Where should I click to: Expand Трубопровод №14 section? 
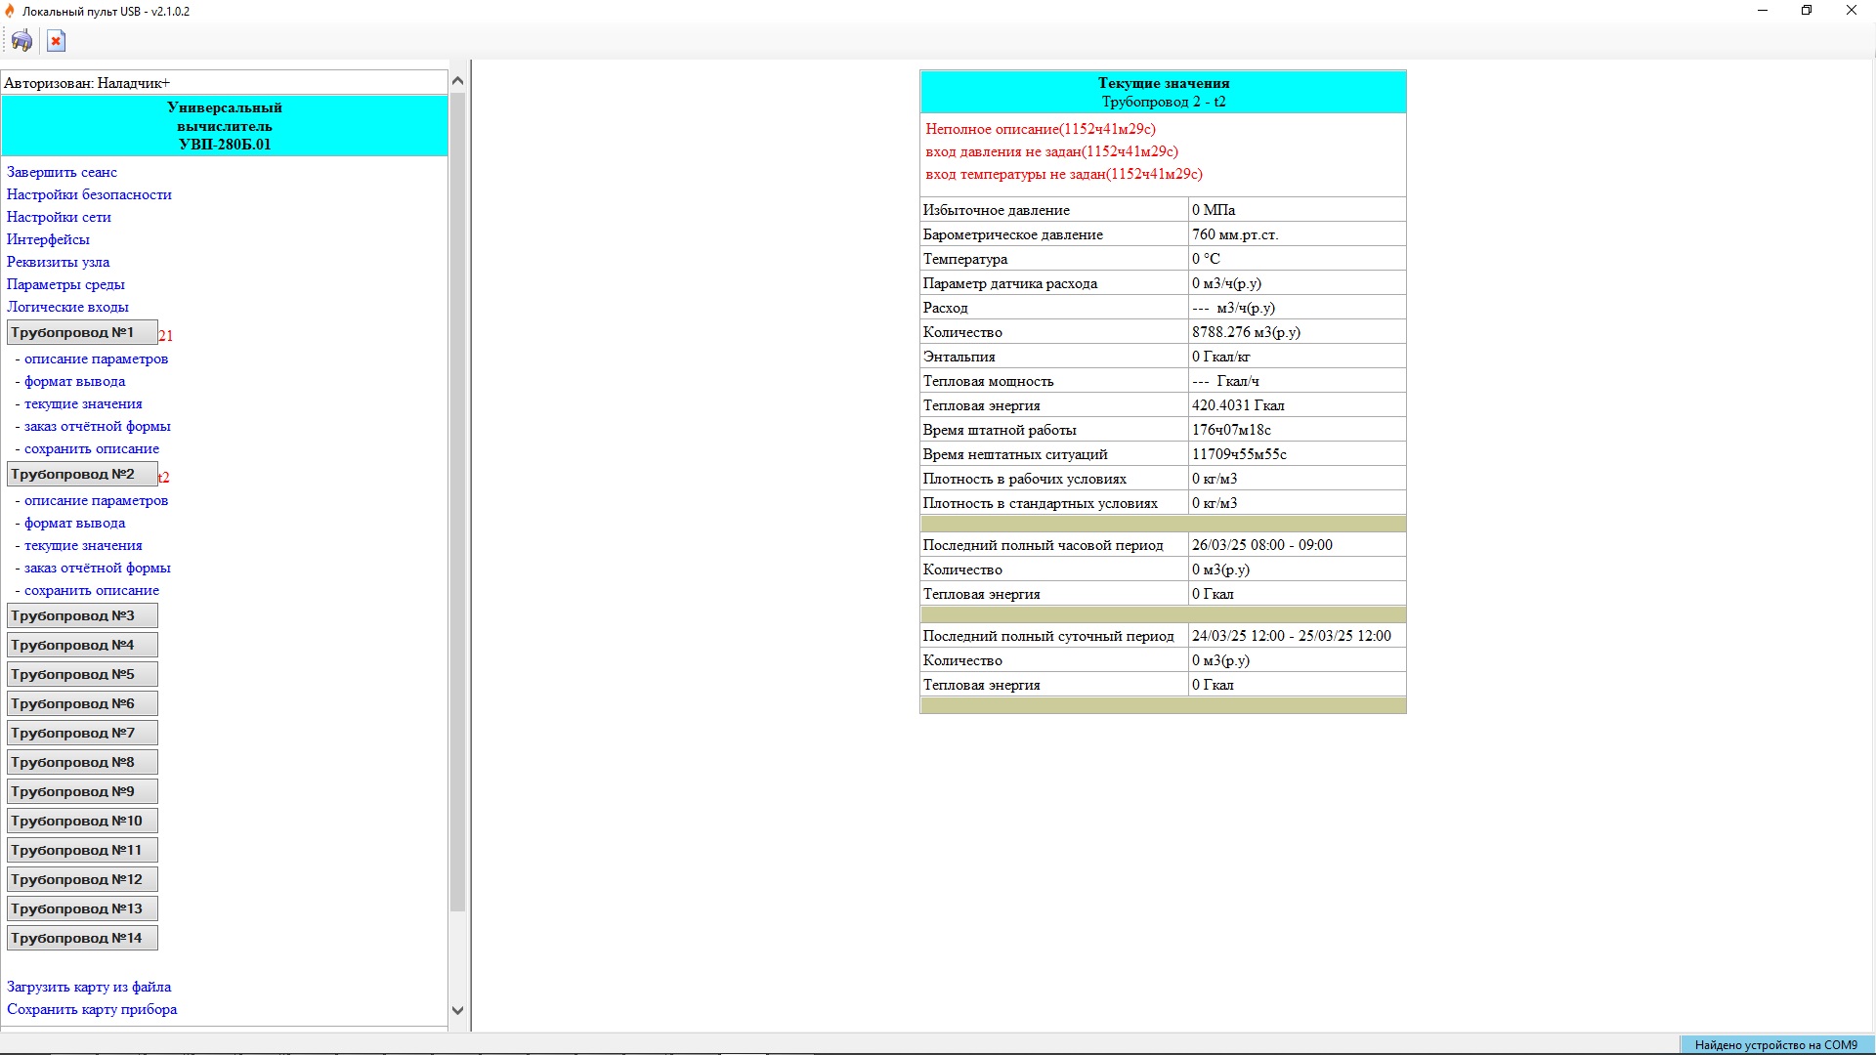82,939
